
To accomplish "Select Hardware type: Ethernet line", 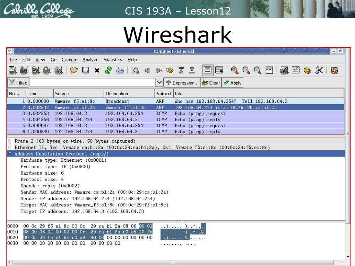I will coord(63,160).
